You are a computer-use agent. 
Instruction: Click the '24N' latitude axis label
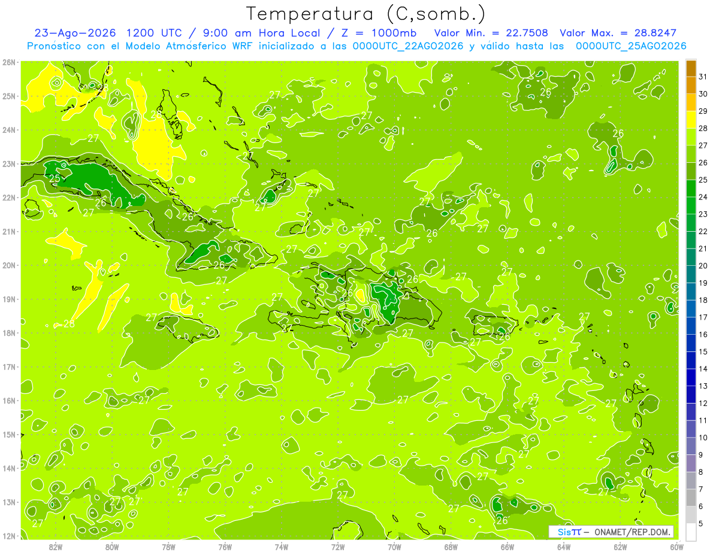tap(10, 130)
